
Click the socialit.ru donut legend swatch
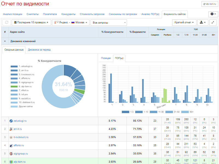[x=14, y=99]
